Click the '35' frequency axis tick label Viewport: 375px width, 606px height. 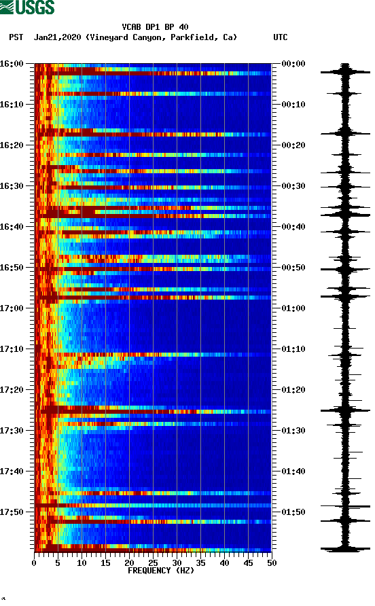200,563
